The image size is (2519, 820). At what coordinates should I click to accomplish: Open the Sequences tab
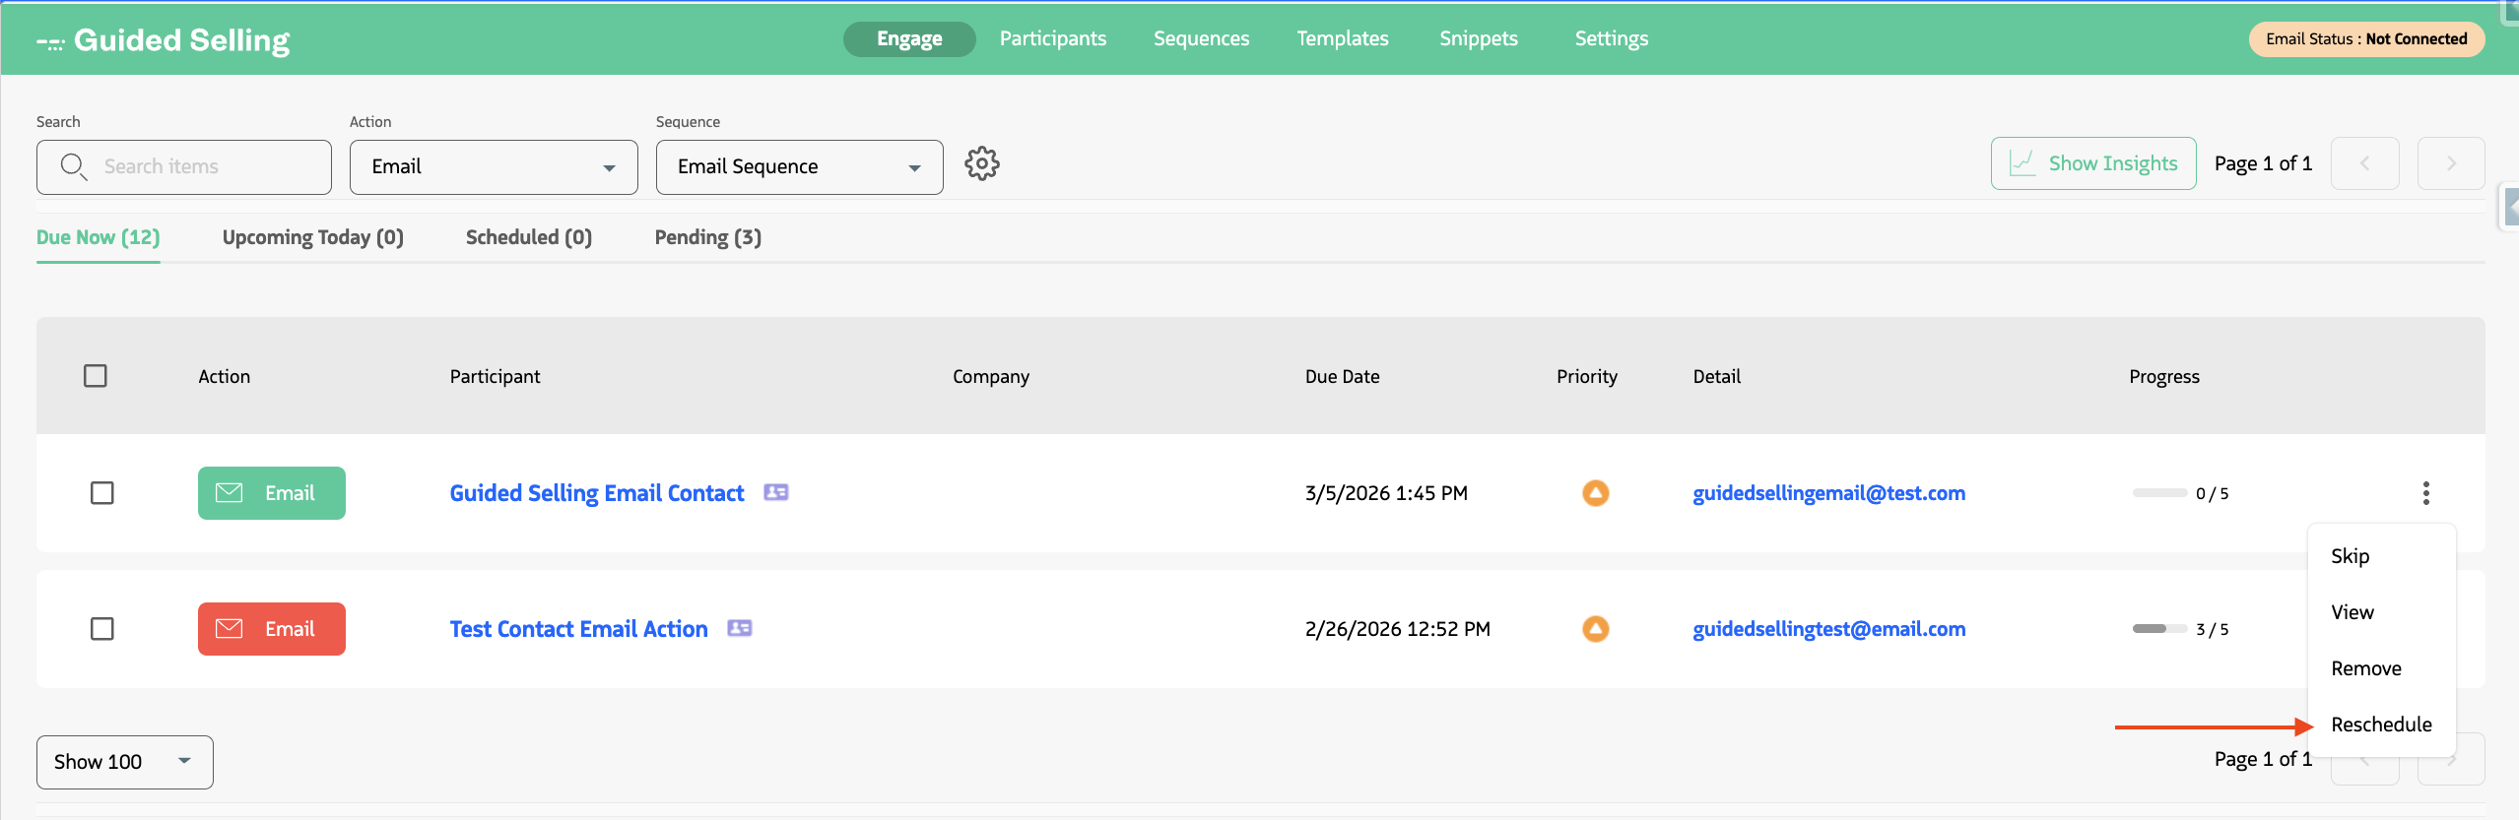click(1201, 38)
